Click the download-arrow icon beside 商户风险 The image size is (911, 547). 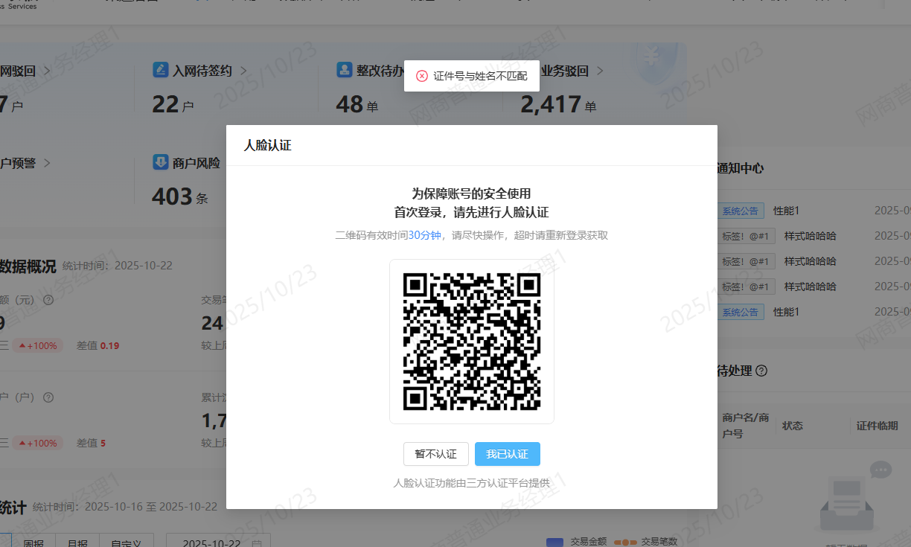[160, 162]
